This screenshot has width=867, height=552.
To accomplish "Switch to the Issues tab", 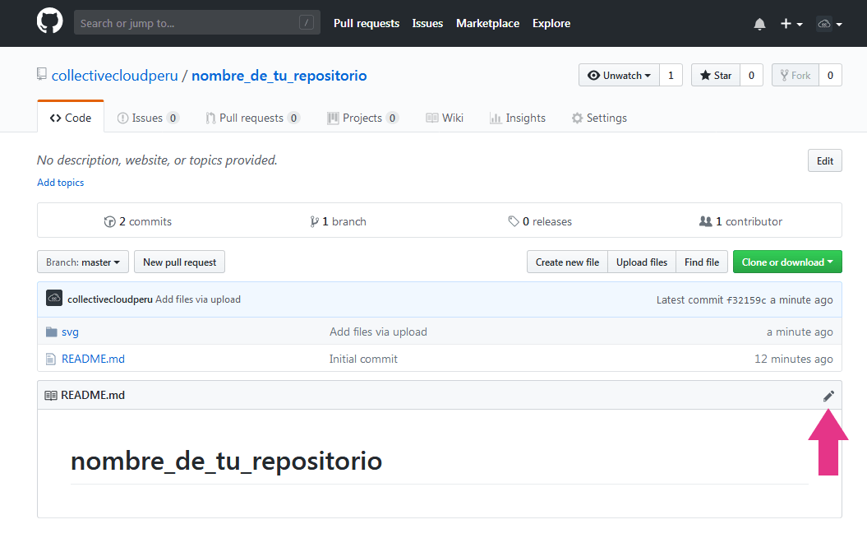I will [x=147, y=118].
